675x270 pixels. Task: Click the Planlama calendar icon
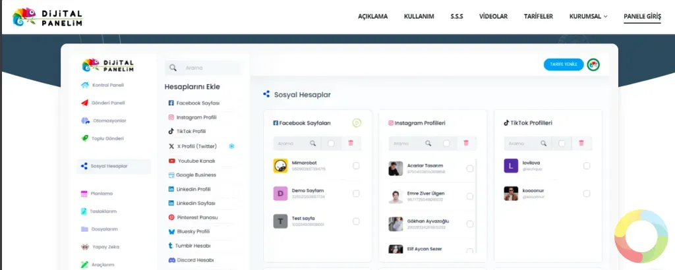coord(84,194)
